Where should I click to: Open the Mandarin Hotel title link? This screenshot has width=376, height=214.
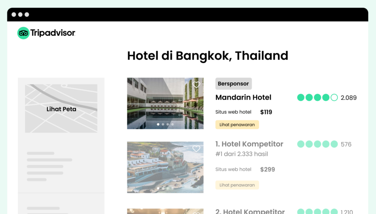[243, 97]
